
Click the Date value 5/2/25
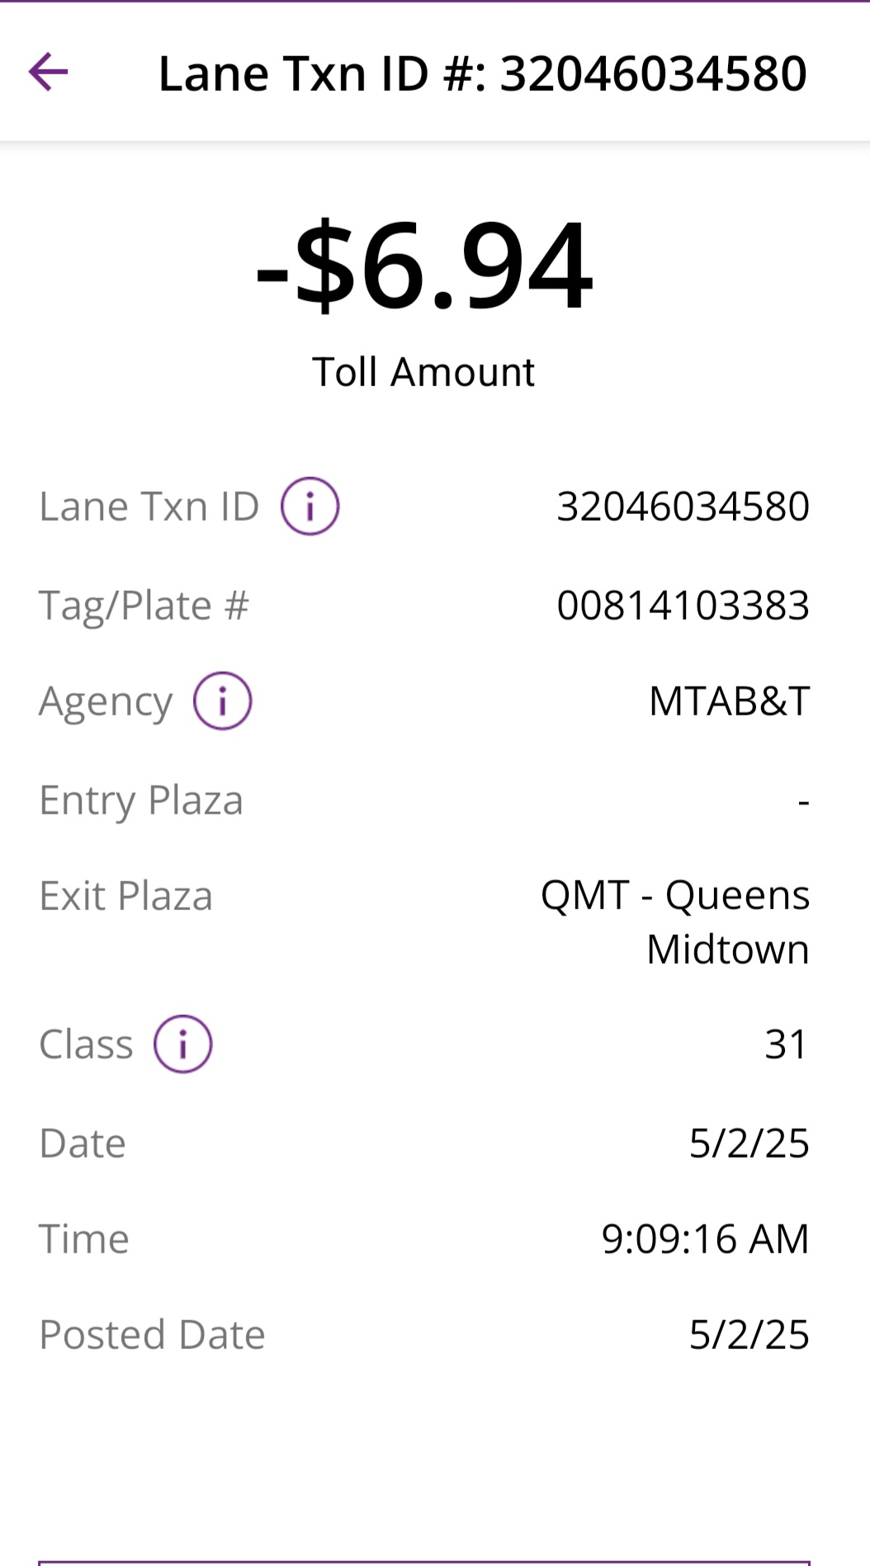tap(749, 1144)
